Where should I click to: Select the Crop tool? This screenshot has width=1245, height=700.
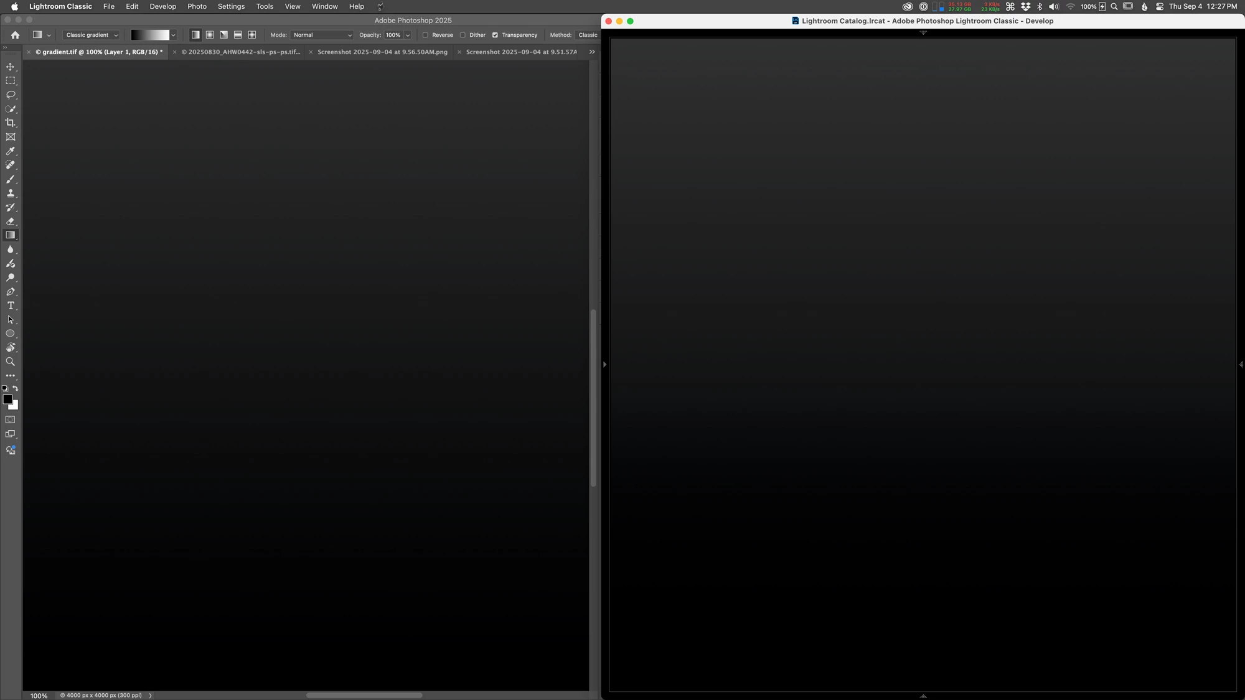click(11, 123)
